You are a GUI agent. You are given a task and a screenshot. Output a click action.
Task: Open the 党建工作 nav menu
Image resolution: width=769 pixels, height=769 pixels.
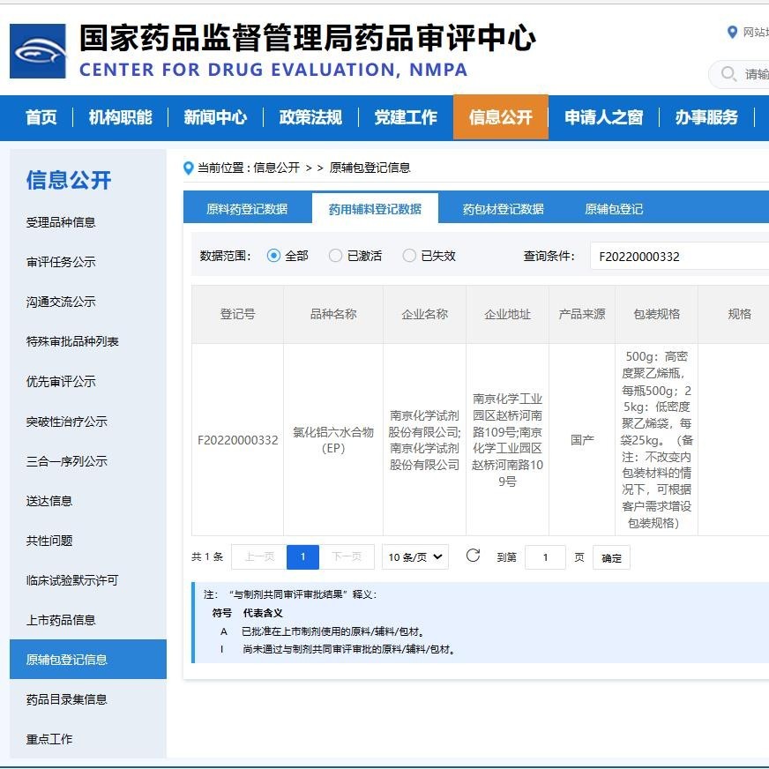tap(406, 117)
